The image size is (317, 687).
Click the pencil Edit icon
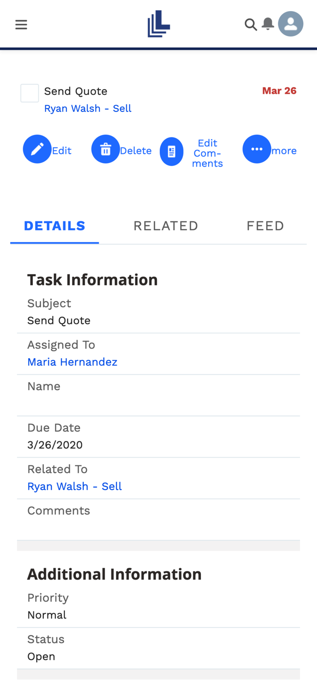tap(37, 149)
